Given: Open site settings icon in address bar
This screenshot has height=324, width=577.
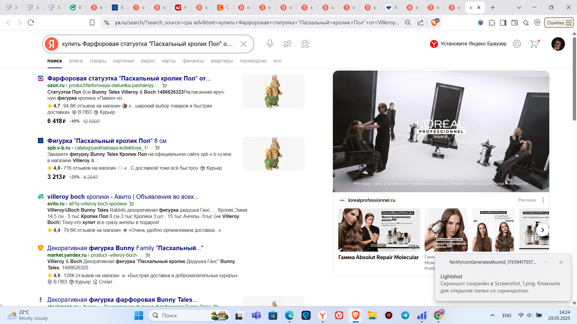Looking at the screenshot, I should tap(106, 23).
